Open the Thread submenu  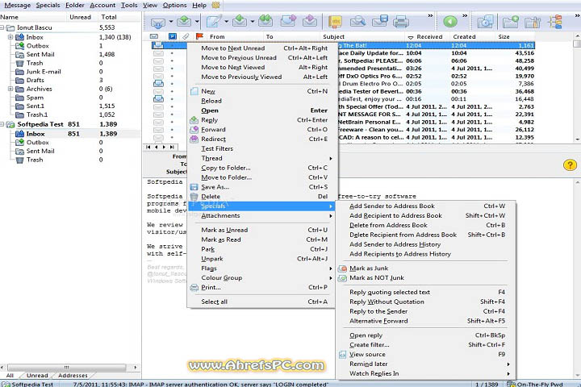click(261, 158)
